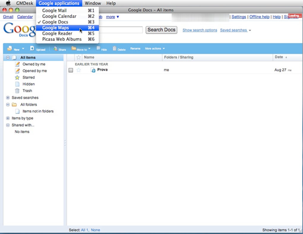Open the More actions dropdown
The image size is (303, 234).
tap(155, 49)
